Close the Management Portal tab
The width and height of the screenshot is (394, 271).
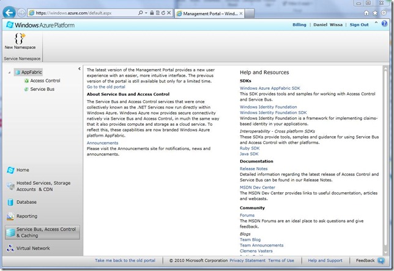240,13
